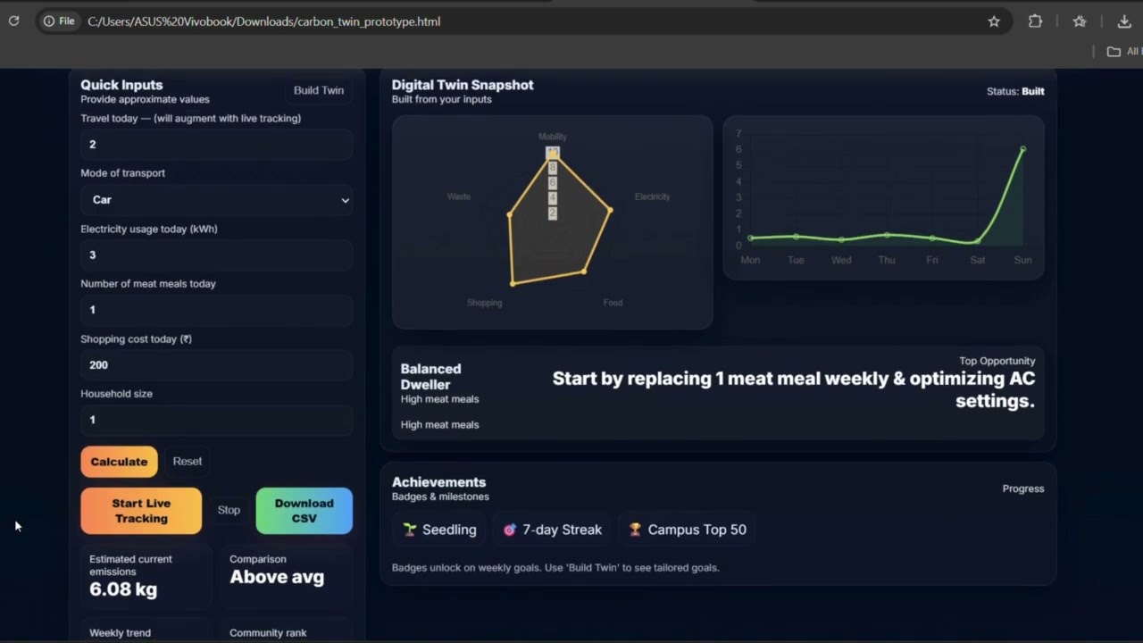Click the Digital Twin Snapshot heading
Screen dimensions: 1143x643
point(463,85)
